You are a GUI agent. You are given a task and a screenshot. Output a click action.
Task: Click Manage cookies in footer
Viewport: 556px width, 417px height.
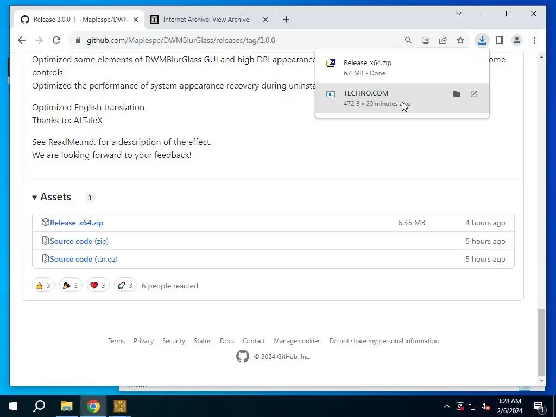click(297, 341)
